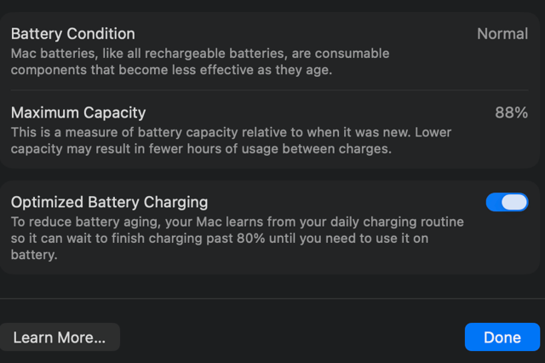Click the Optimized Battery Charging title

click(x=109, y=202)
